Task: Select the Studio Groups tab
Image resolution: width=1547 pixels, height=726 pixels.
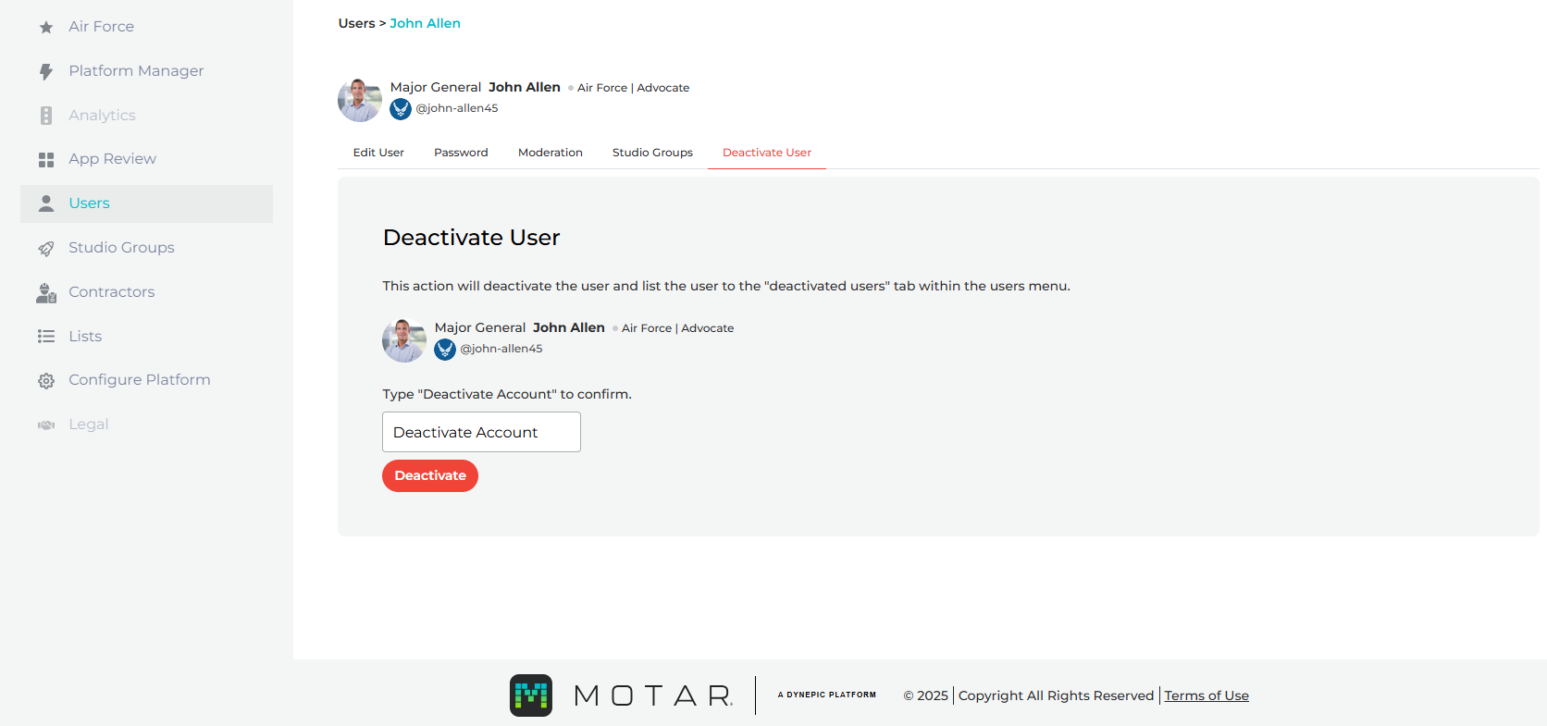Action: (x=652, y=153)
